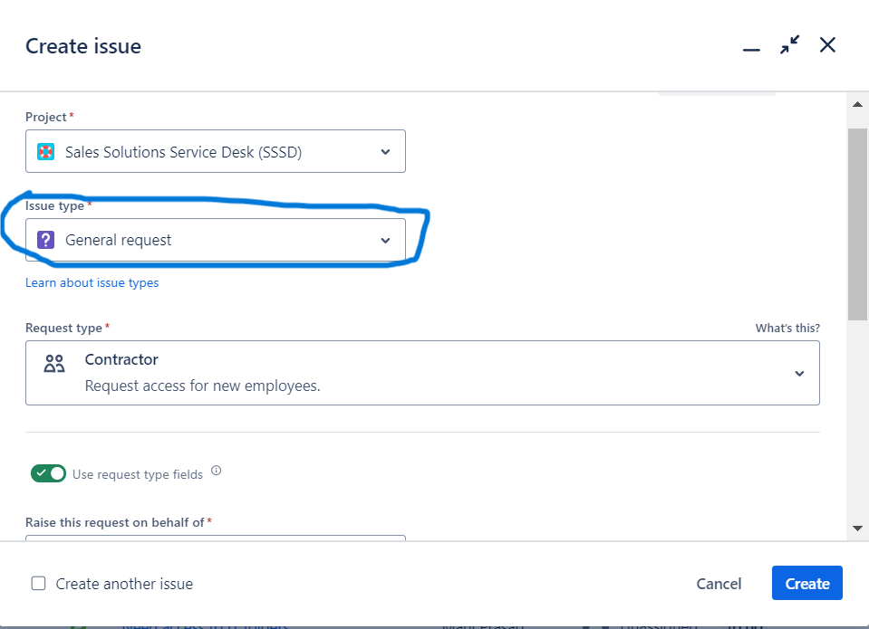This screenshot has height=629, width=869.
Task: Click the Sales Solutions Service Desk project icon
Action: click(46, 152)
